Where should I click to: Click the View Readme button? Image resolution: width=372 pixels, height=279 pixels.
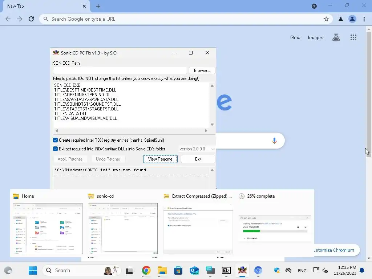click(160, 159)
